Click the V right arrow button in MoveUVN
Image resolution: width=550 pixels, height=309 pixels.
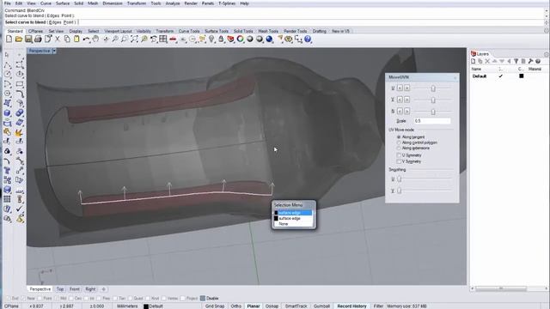click(x=406, y=100)
